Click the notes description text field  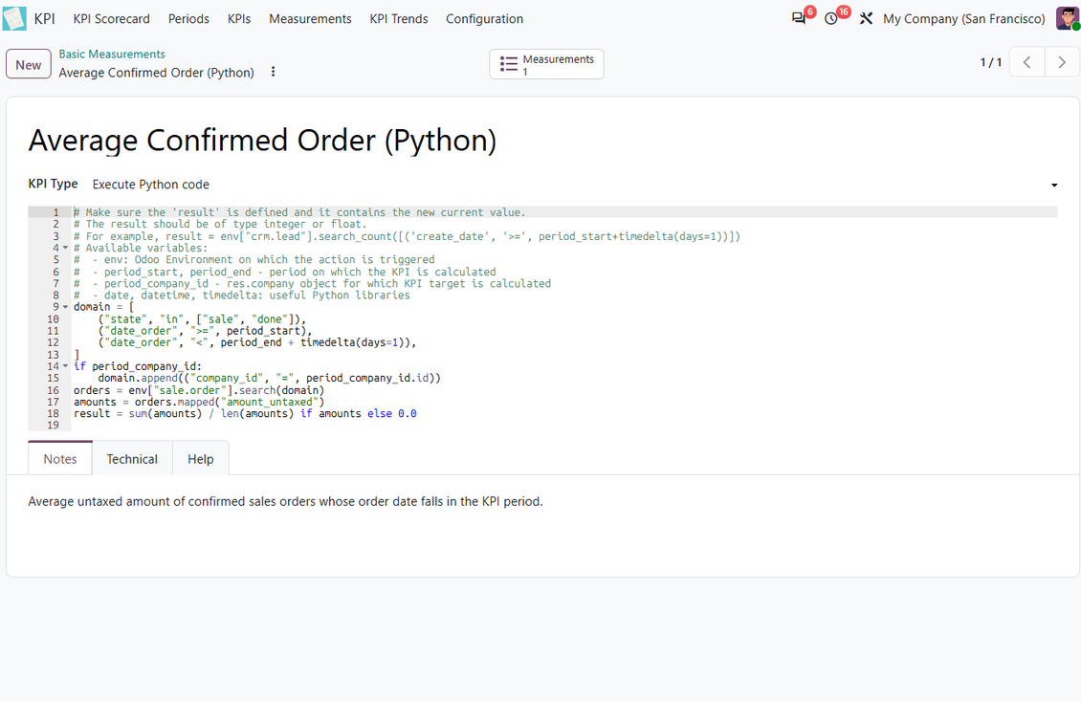(285, 501)
